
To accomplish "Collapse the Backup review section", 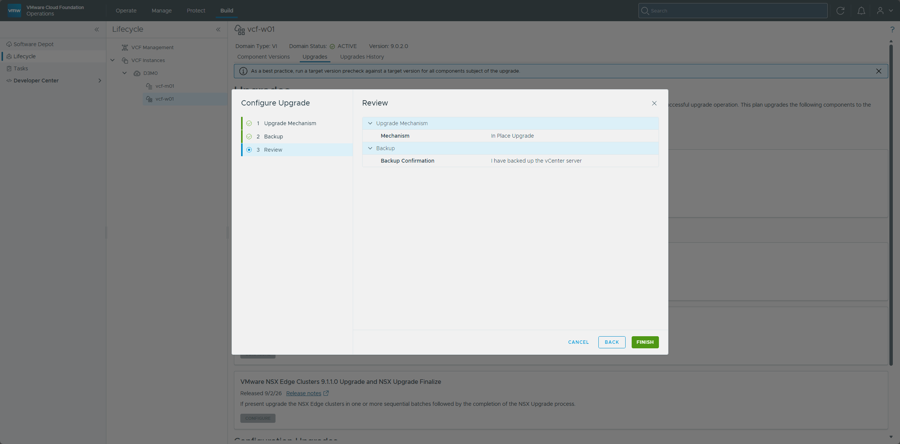I will [x=370, y=148].
